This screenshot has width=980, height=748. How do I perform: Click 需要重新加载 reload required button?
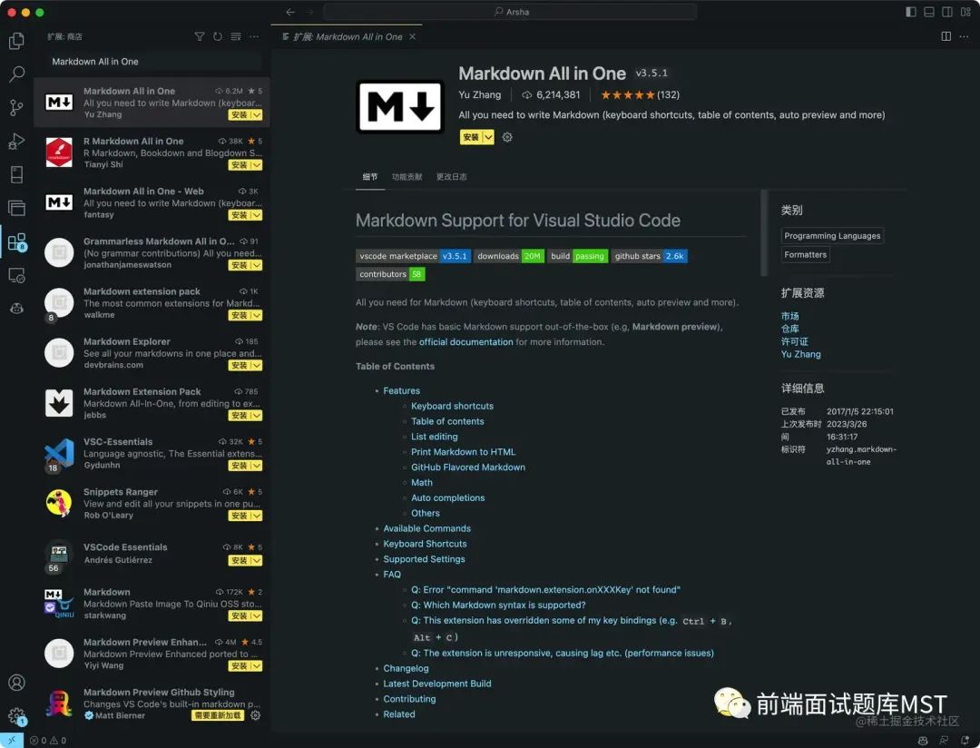pyautogui.click(x=218, y=715)
